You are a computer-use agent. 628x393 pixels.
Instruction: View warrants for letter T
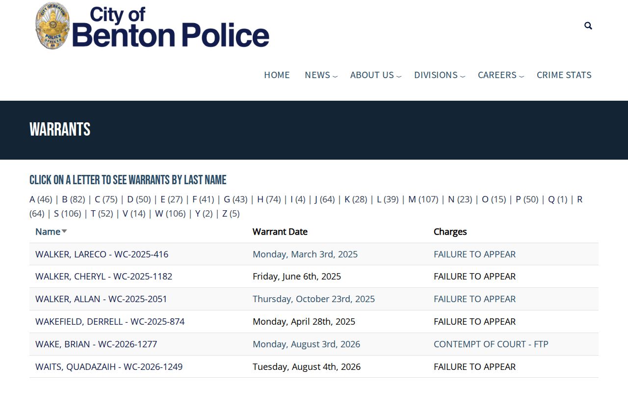pyautogui.click(x=93, y=214)
